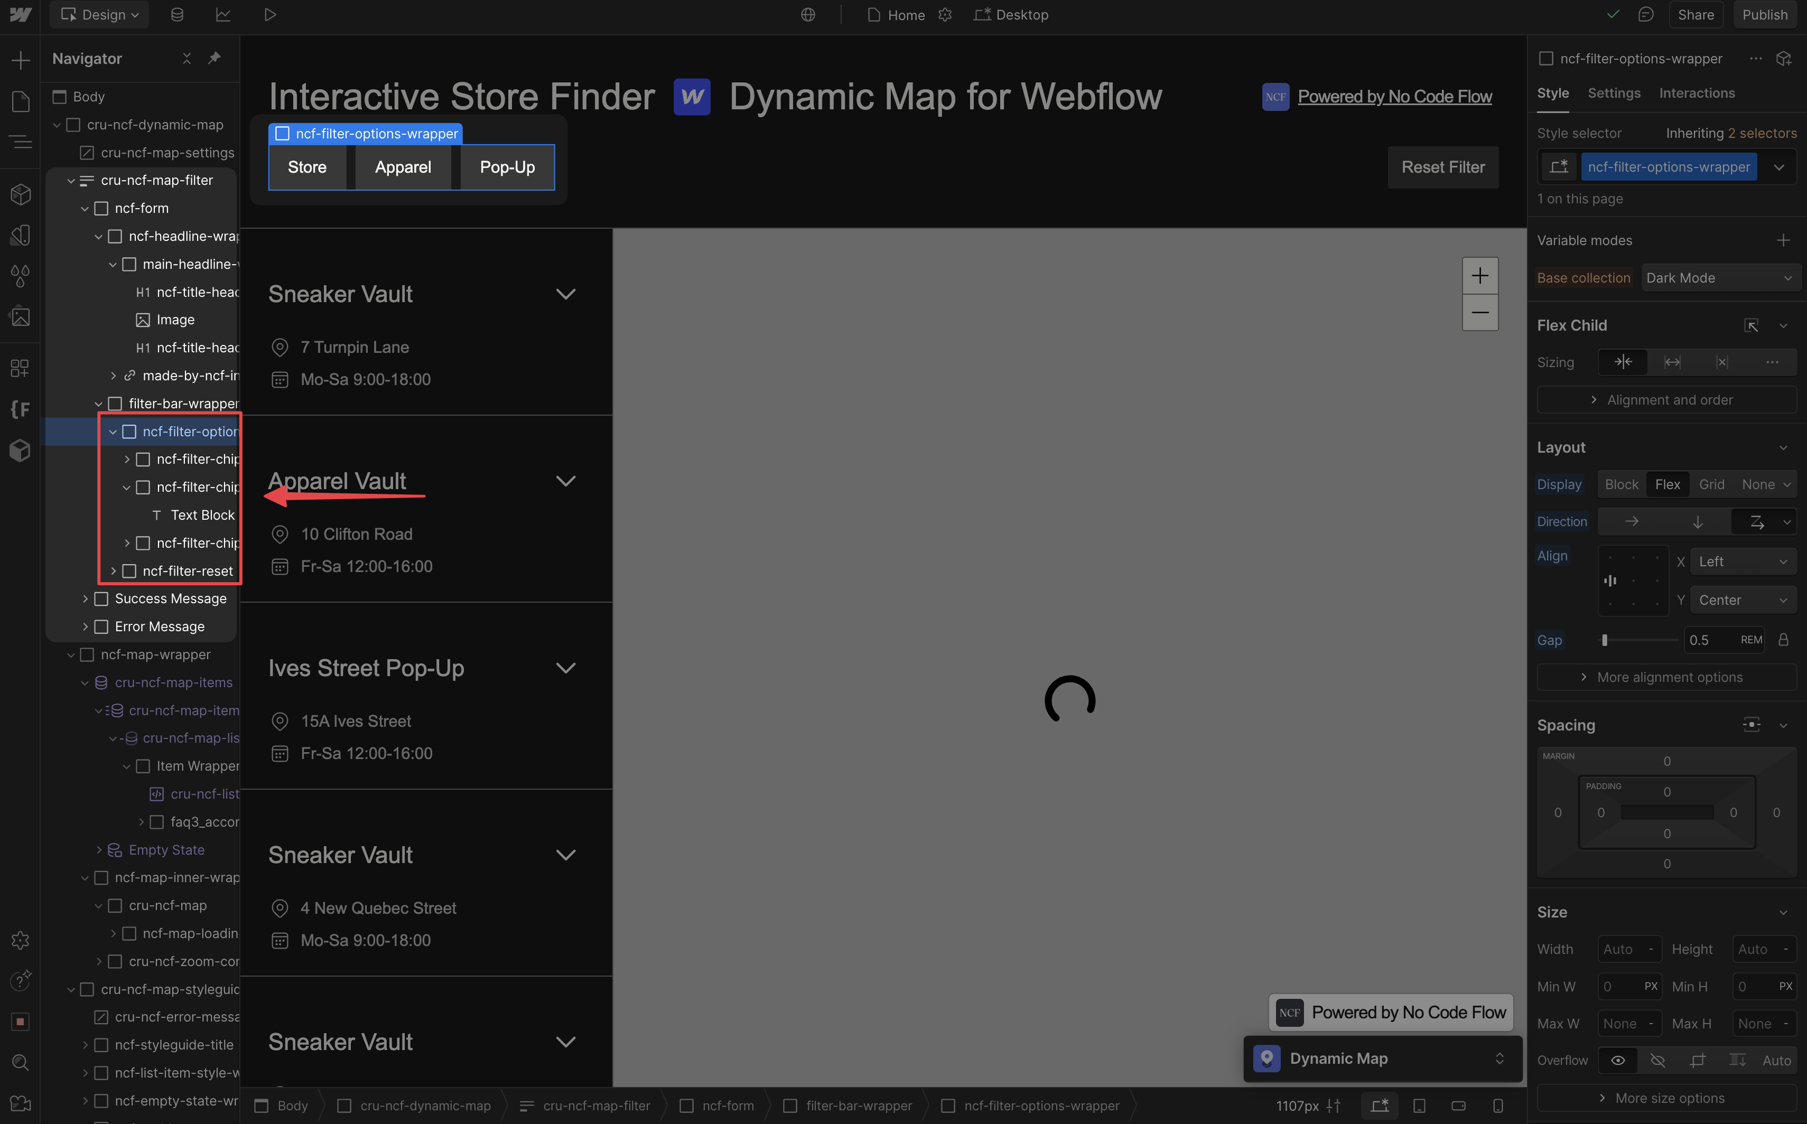Viewport: 1807px width, 1124px height.
Task: Expand the Ives Street Pop-Up accordion chevron
Action: pyautogui.click(x=565, y=668)
